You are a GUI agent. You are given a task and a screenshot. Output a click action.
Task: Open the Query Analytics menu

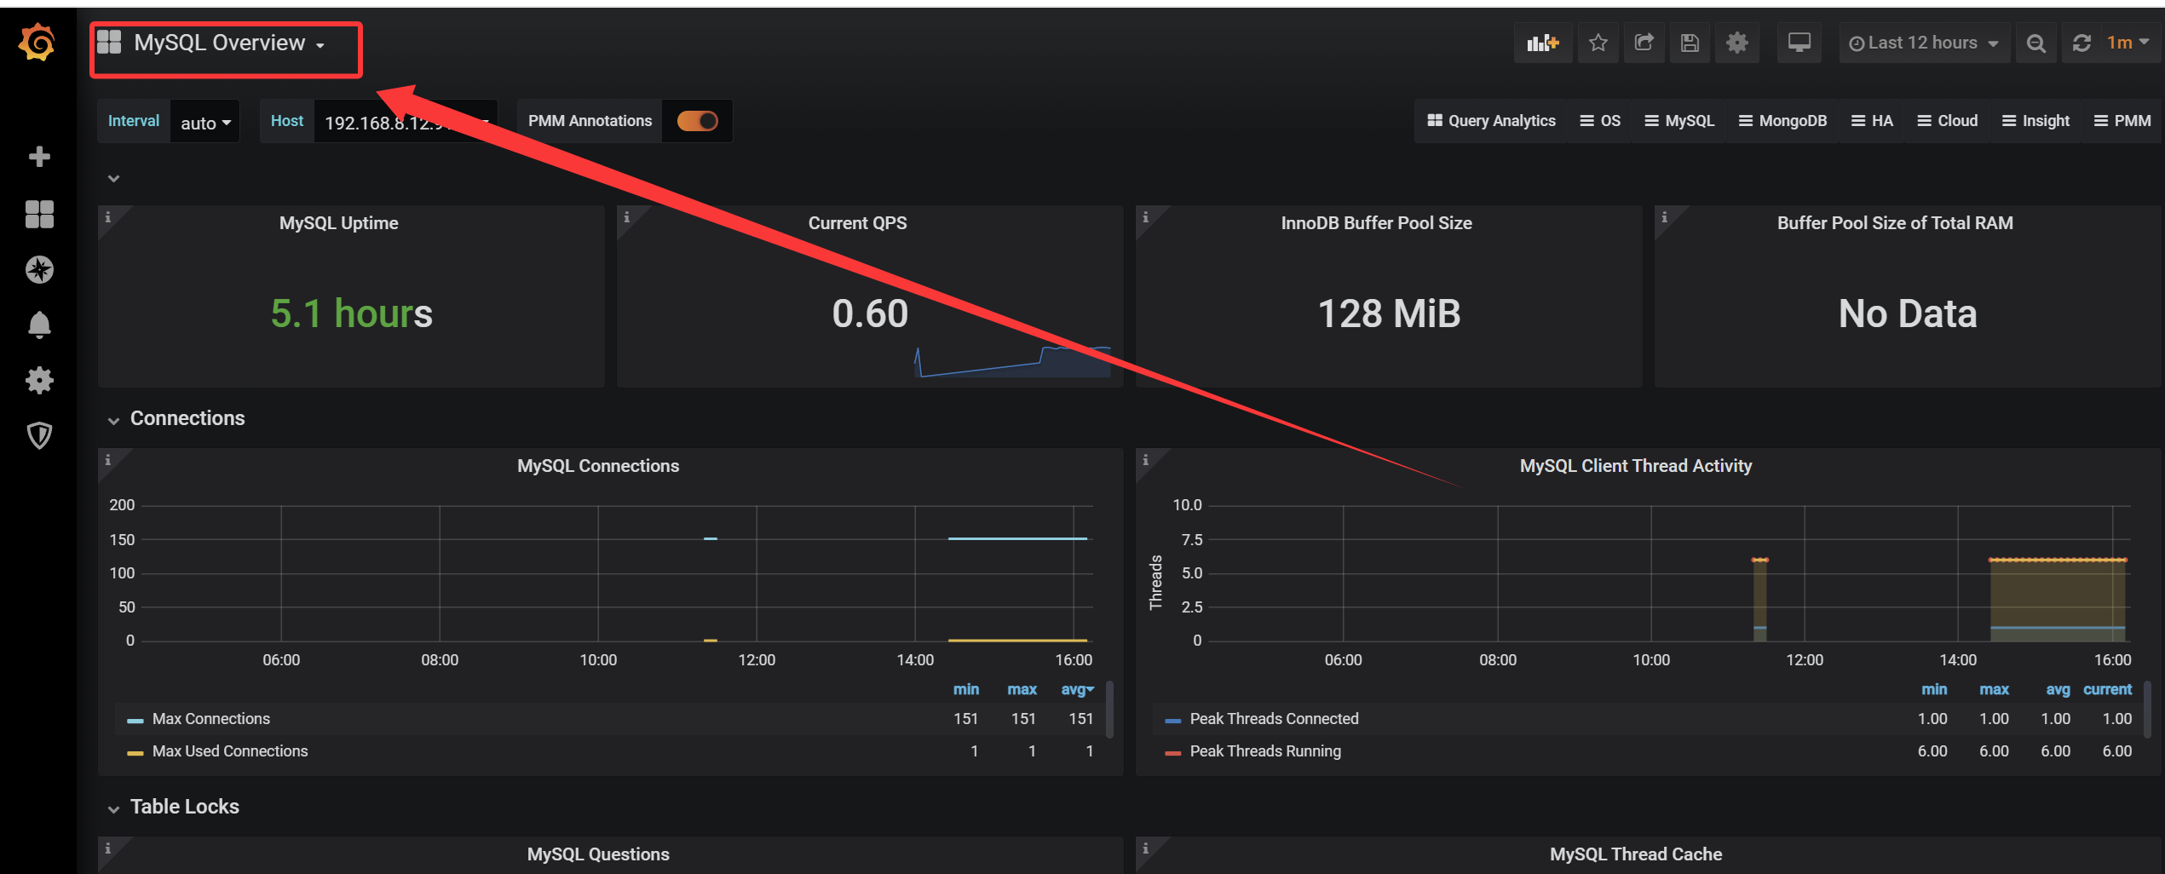pyautogui.click(x=1491, y=121)
